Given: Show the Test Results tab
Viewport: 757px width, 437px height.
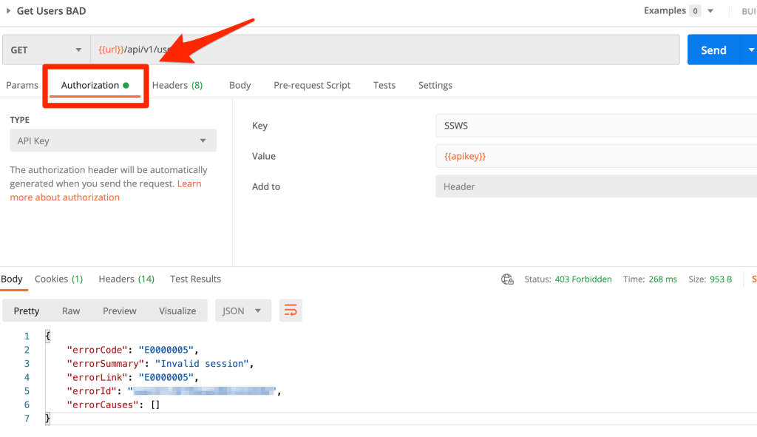Looking at the screenshot, I should click(195, 279).
